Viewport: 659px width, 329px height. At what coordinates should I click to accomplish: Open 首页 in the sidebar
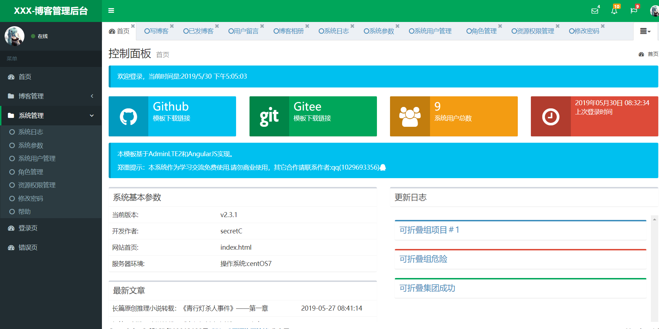(x=51, y=77)
